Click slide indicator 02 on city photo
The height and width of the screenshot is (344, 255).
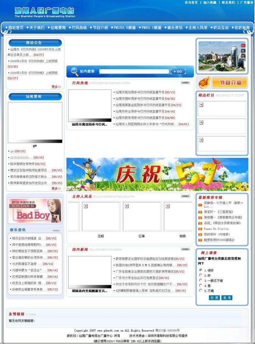click(x=243, y=51)
